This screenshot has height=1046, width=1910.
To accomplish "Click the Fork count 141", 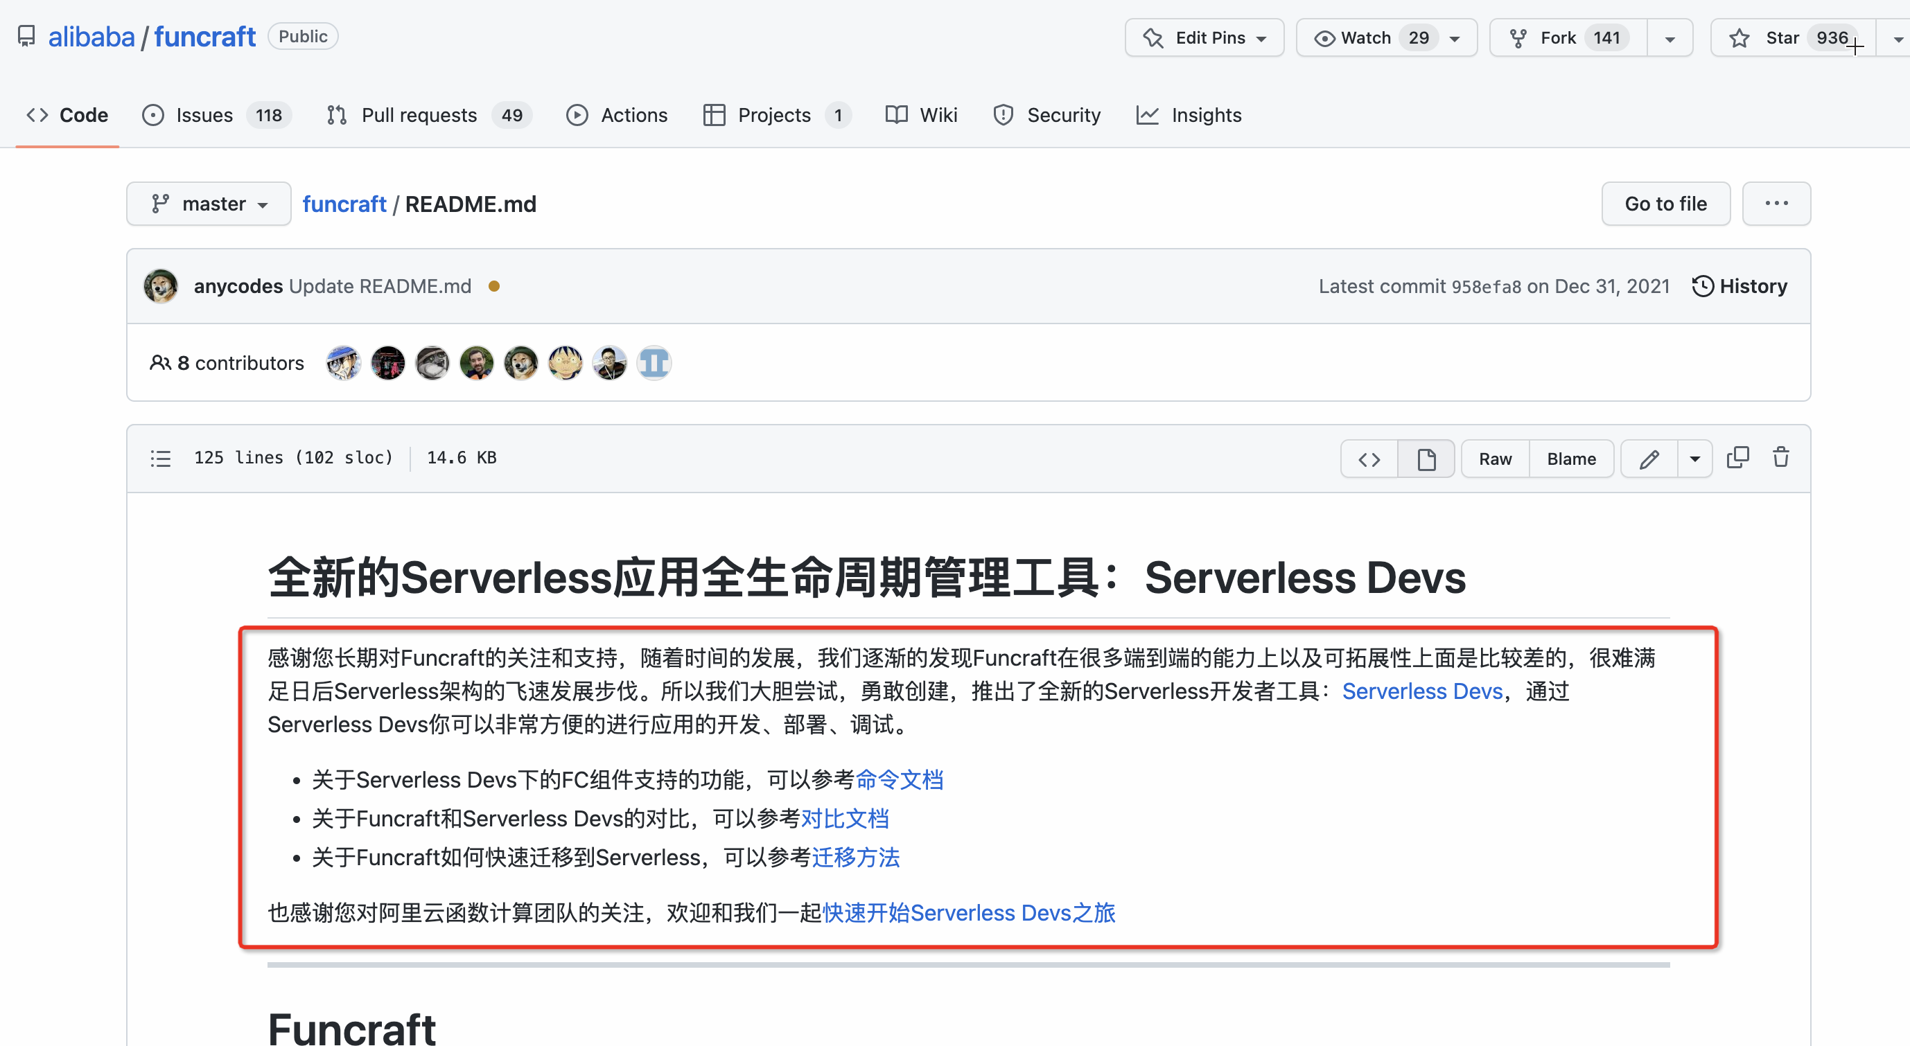I will pos(1606,38).
